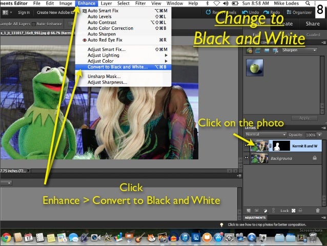The image size is (327, 246).
Task: Select the green apple Sharpen effect thumbnail
Action: coord(255,68)
